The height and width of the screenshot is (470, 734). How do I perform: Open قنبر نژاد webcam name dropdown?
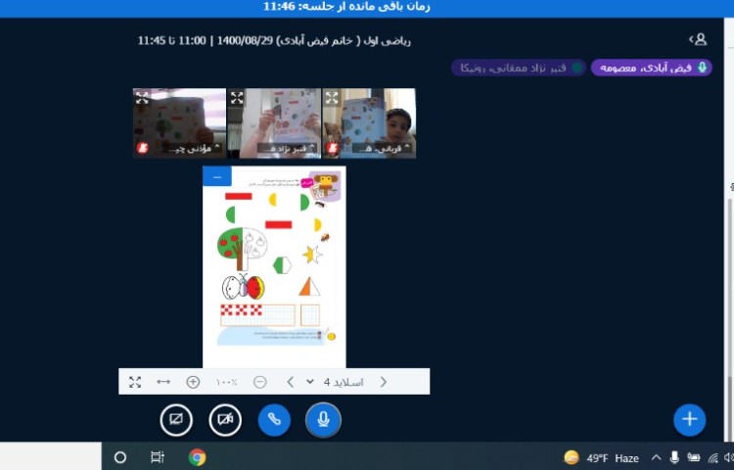pyautogui.click(x=288, y=149)
